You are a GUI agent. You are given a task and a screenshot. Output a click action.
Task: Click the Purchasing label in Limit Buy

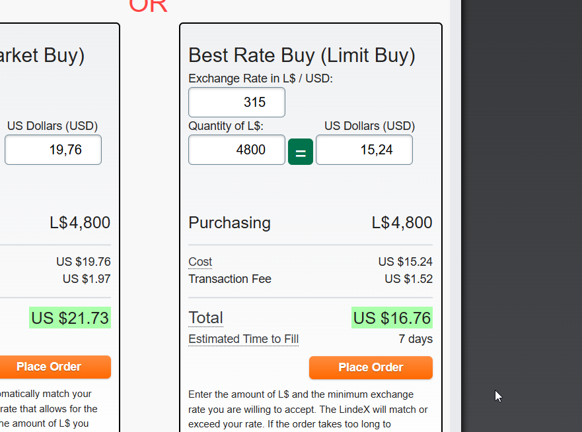pyautogui.click(x=229, y=223)
